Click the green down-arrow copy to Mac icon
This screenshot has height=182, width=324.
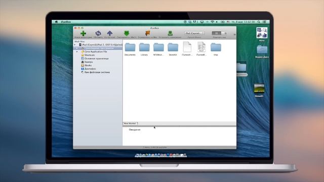click(x=127, y=33)
